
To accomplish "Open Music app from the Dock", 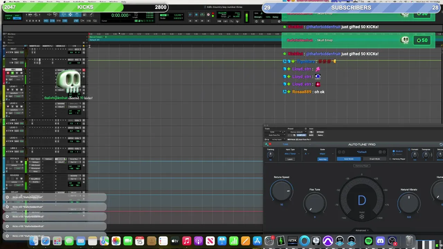I will coord(187,241).
